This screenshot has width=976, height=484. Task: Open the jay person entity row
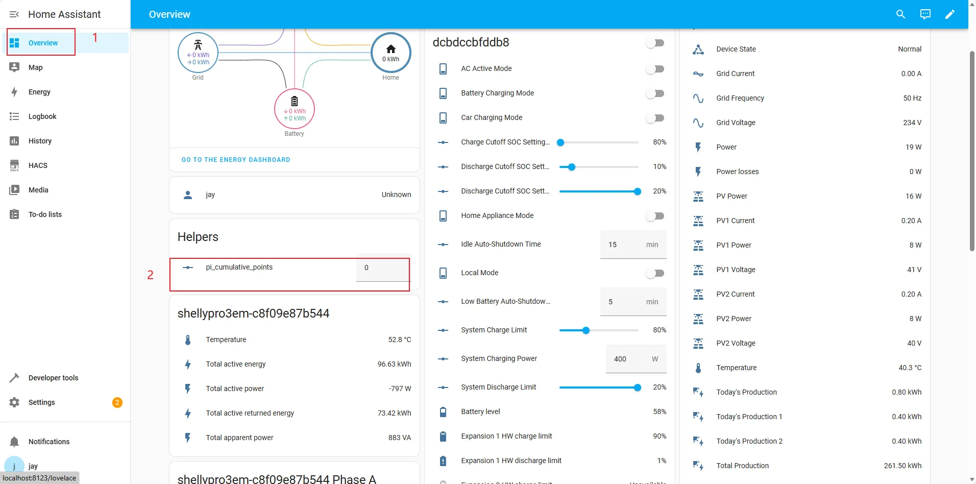click(295, 195)
